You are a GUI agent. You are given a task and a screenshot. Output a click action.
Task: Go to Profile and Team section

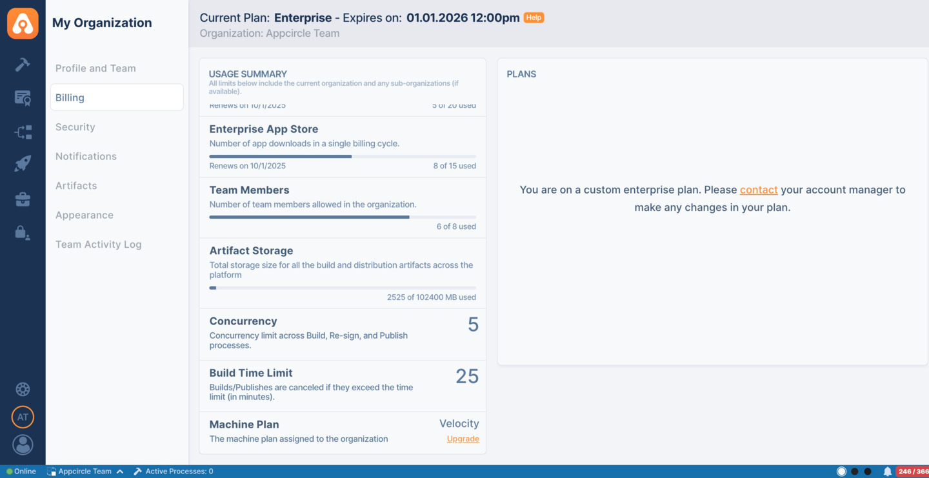pos(95,68)
